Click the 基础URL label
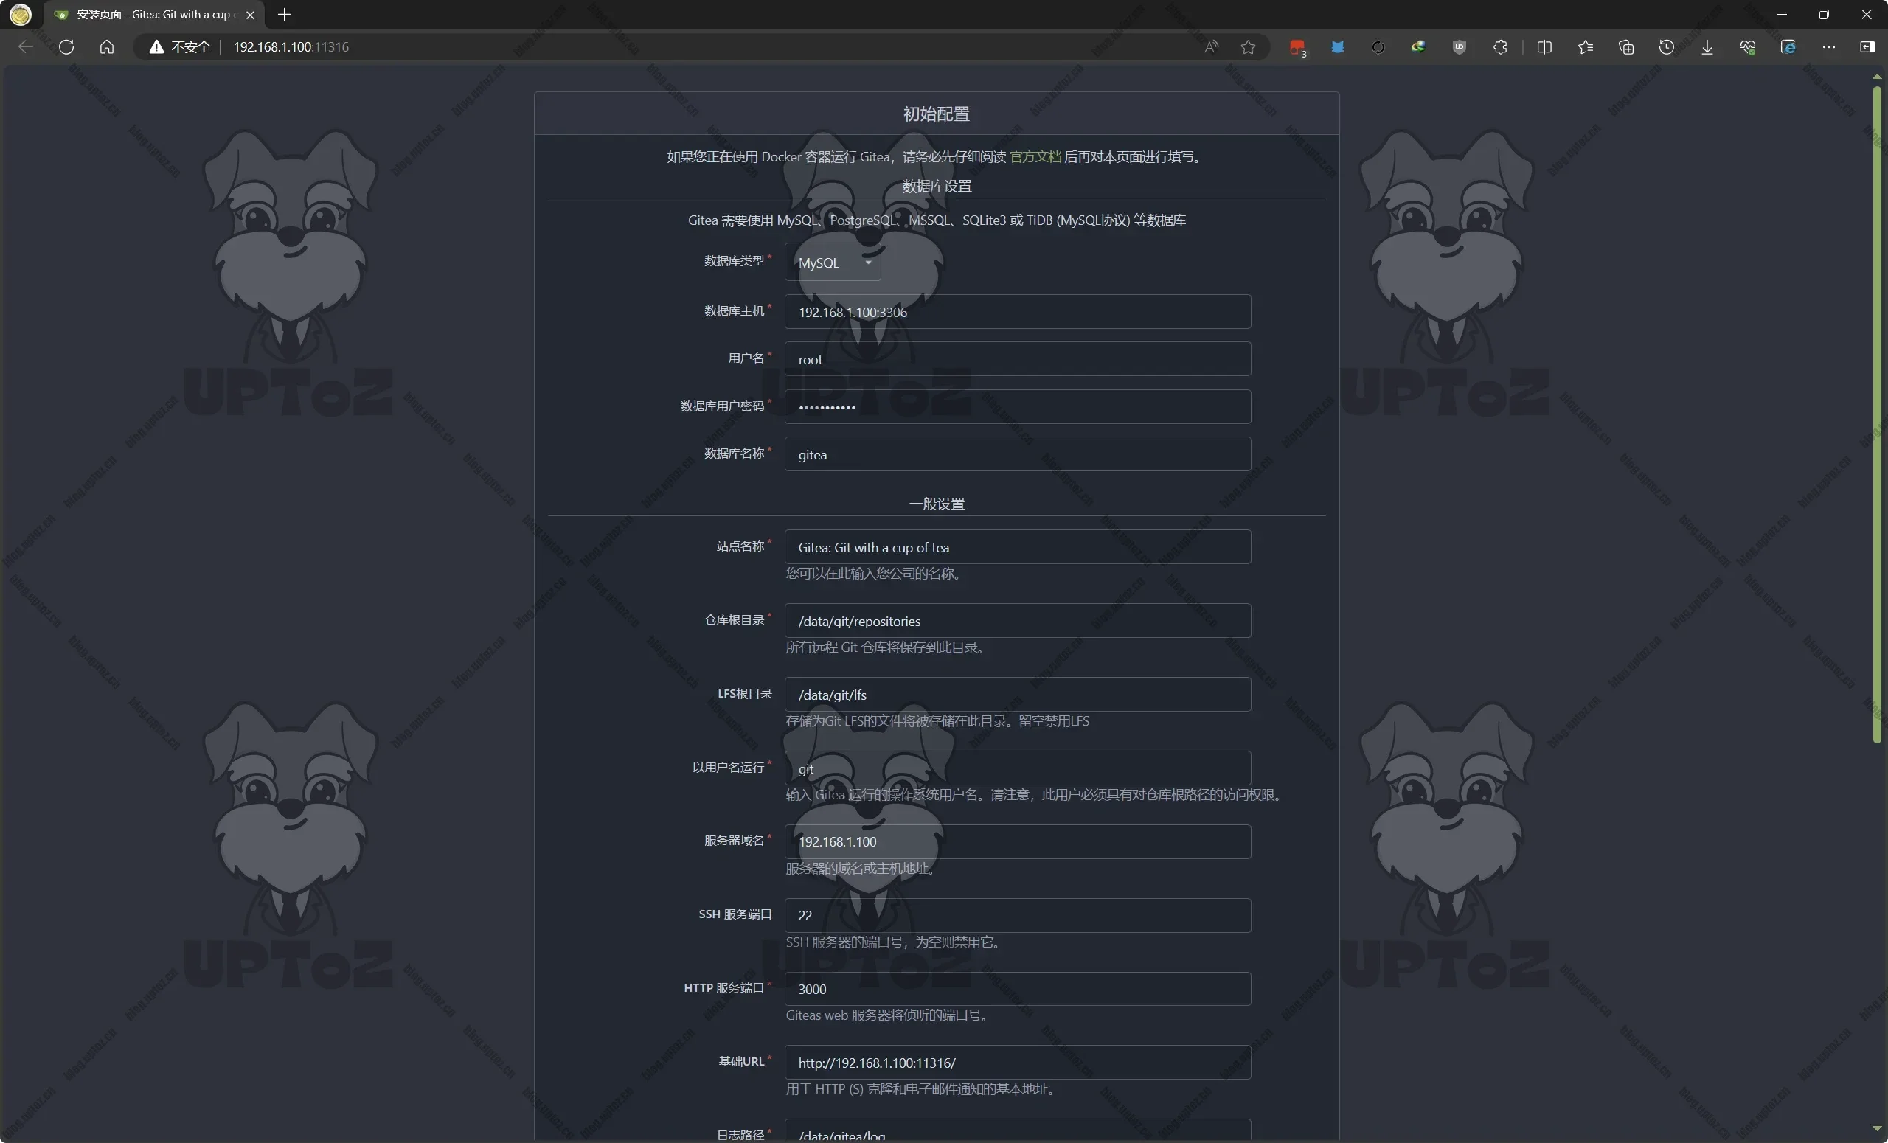Viewport: 1888px width, 1143px height. [x=741, y=1061]
